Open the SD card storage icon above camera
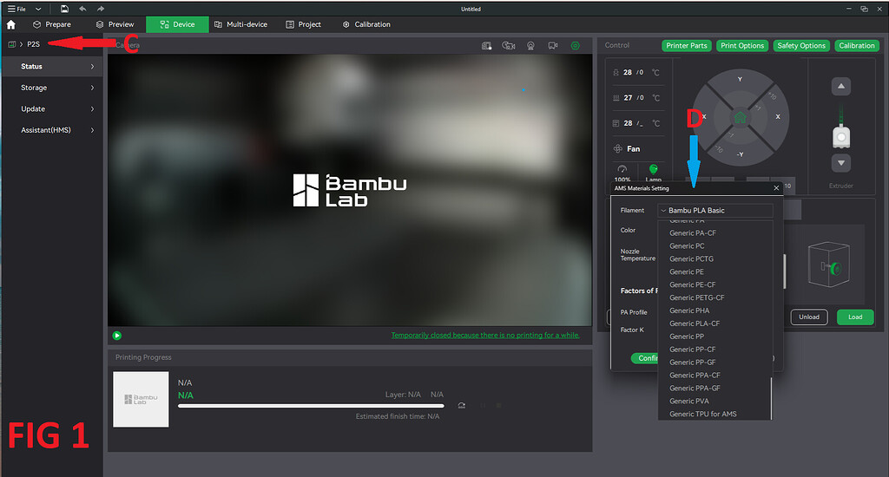 click(x=486, y=45)
